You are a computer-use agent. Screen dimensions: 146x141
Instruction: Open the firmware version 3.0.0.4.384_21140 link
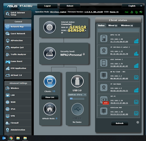click(x=93, y=12)
